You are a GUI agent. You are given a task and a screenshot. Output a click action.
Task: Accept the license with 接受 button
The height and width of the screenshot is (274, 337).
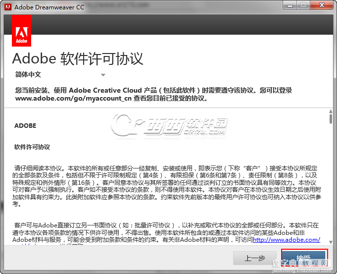pos(304,258)
